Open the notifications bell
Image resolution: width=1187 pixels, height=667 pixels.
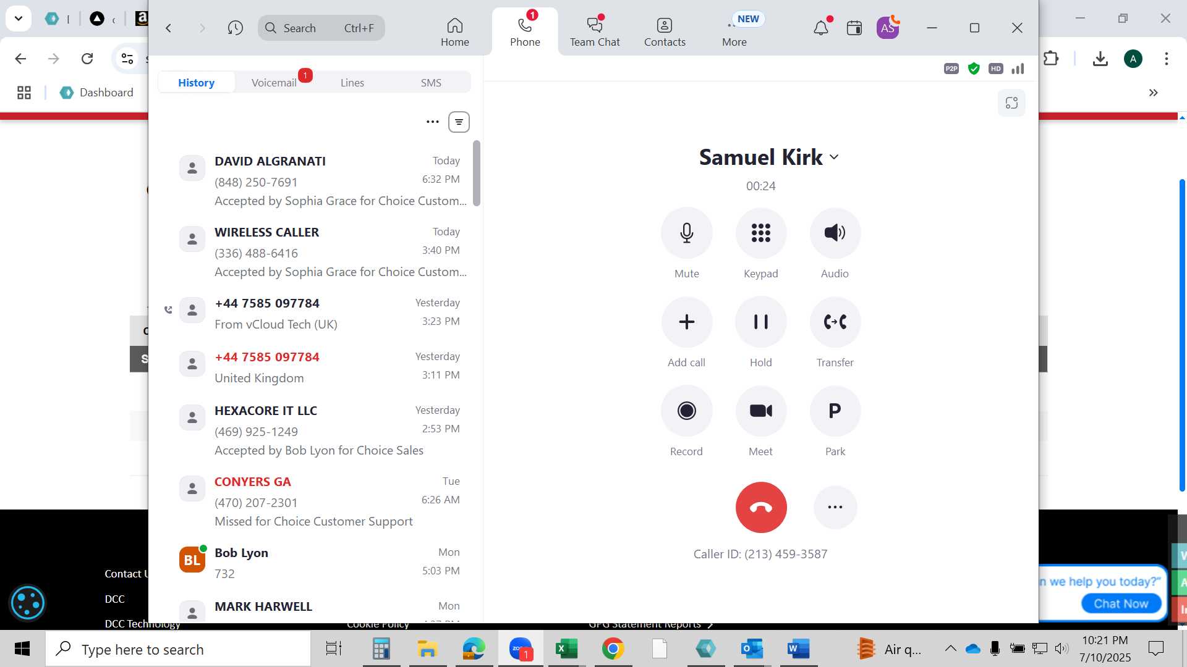pos(821,28)
